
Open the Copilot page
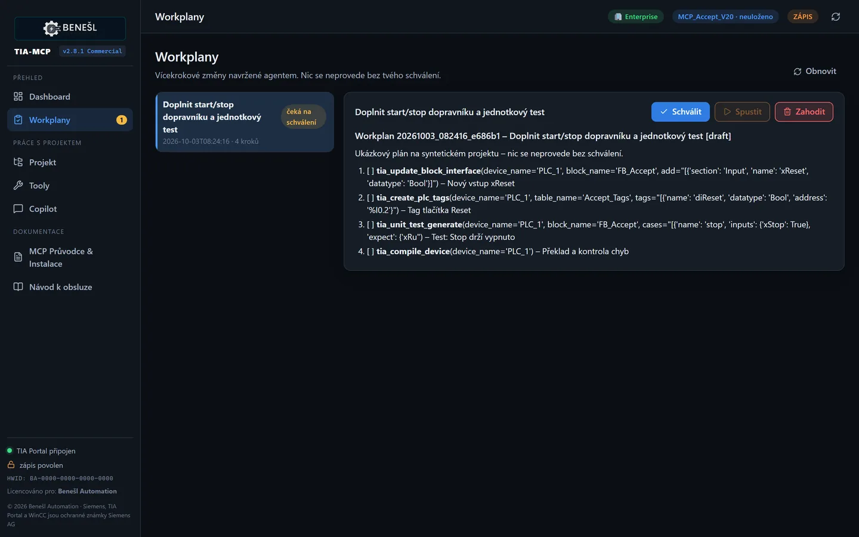pyautogui.click(x=70, y=209)
